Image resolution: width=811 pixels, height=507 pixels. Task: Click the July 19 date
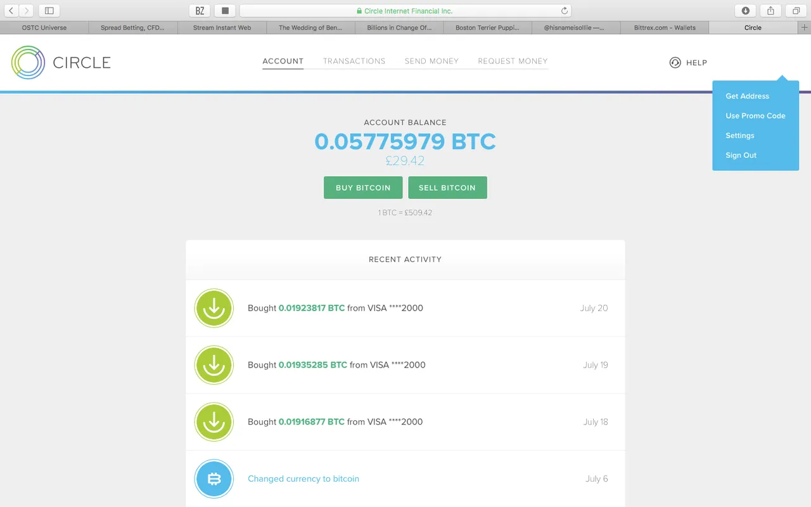(x=596, y=365)
